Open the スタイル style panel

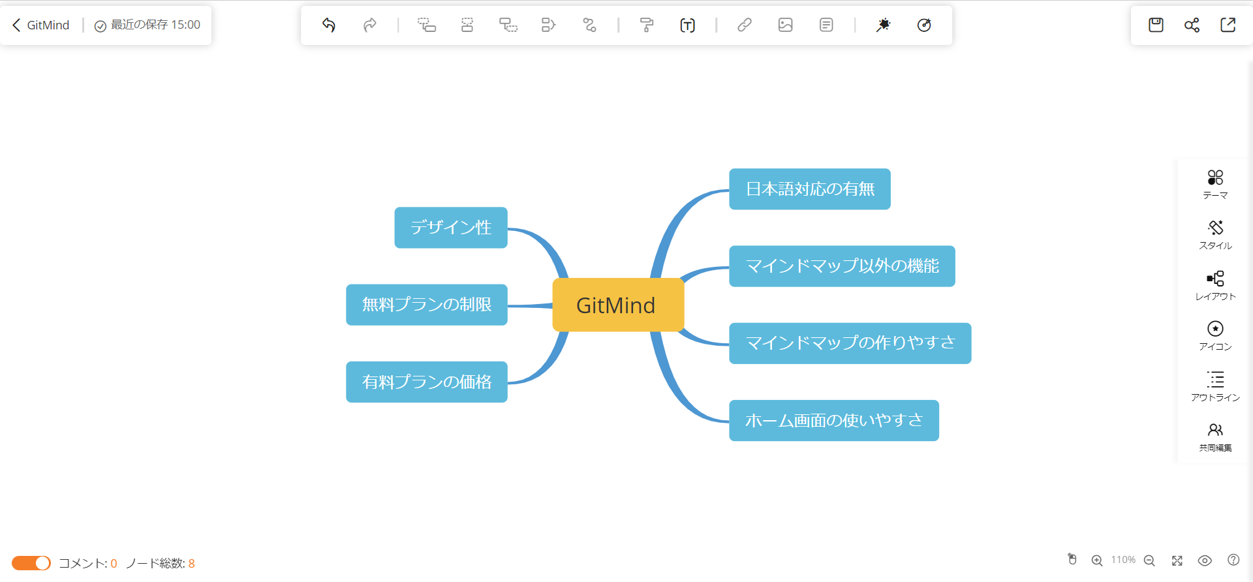click(1215, 235)
